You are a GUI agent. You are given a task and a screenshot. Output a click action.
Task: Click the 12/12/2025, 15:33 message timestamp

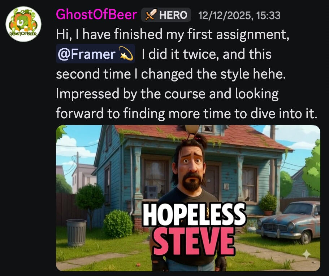click(239, 15)
